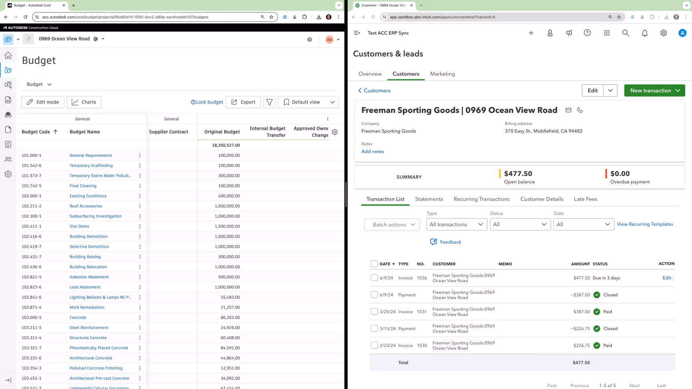The image size is (692, 389).
Task: Open Autodesk help question mark icon
Action: [x=310, y=39]
